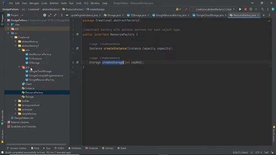This screenshot has width=276, height=155.
Task: Click inspection checkmark widget in editor
Action: coord(269,21)
